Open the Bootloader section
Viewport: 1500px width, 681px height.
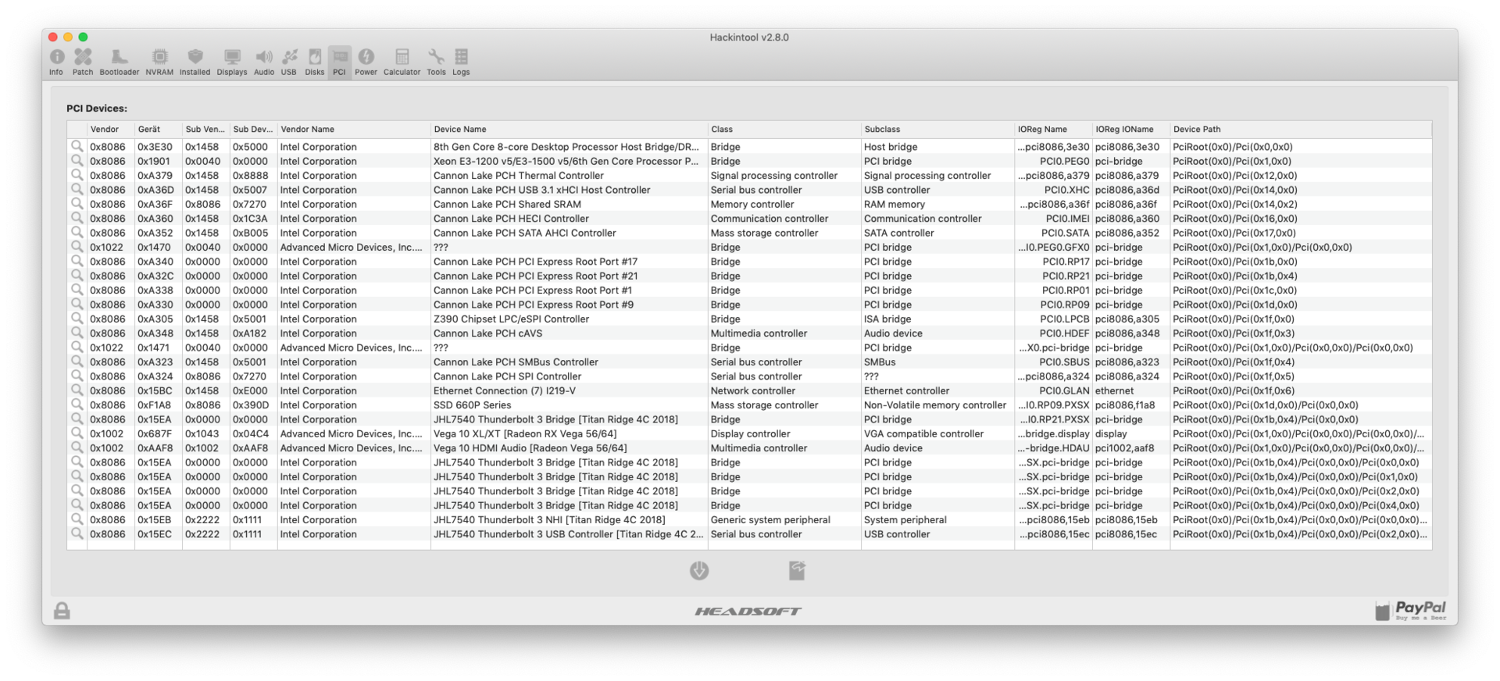coord(119,62)
